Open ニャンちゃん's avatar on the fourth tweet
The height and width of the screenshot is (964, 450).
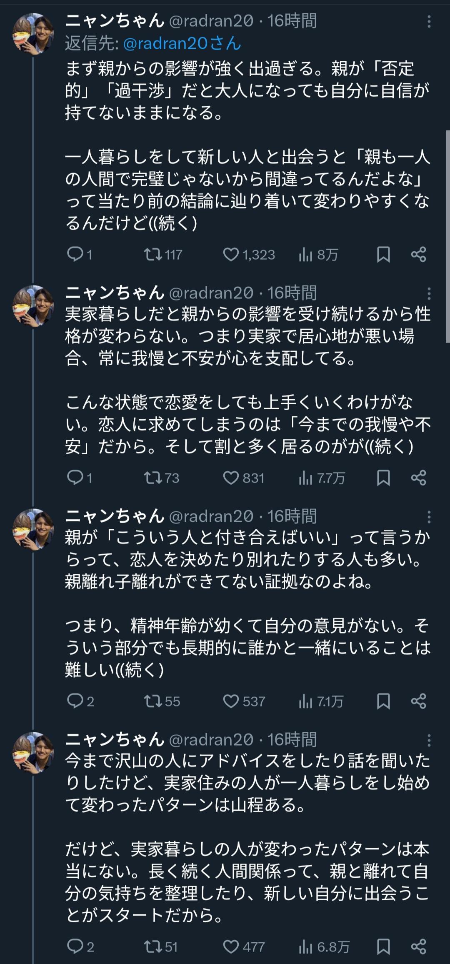tap(33, 753)
